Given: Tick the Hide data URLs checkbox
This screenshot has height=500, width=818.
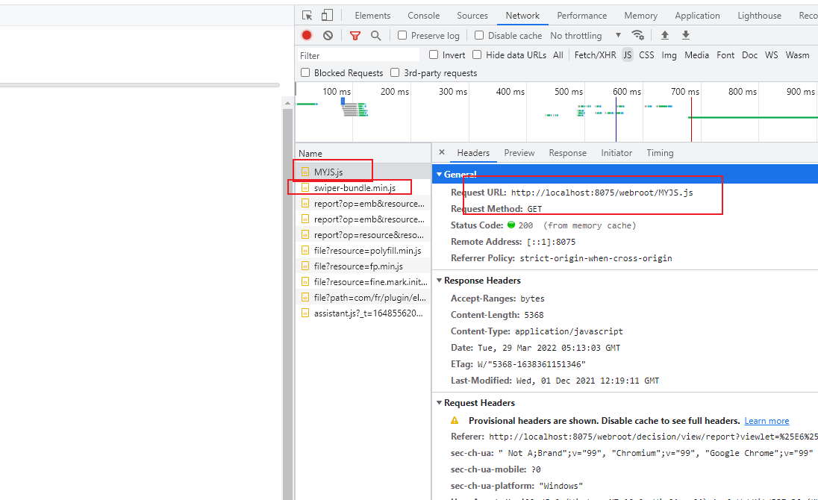Looking at the screenshot, I should click(477, 54).
